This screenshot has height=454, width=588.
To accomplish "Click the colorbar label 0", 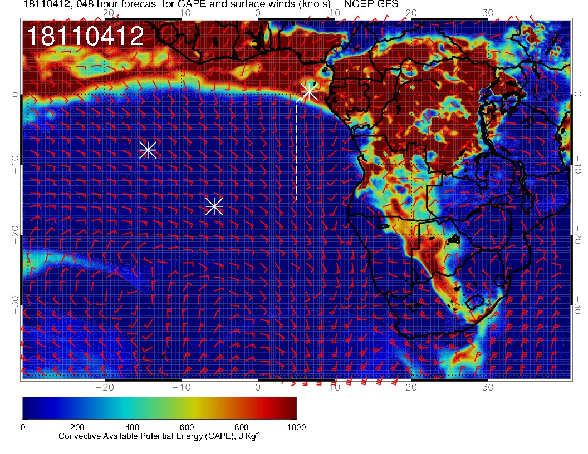I will click(x=23, y=427).
